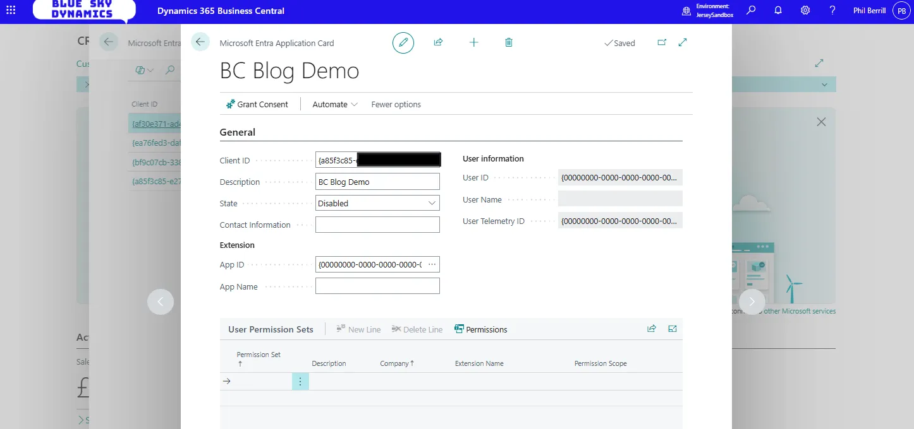
Task: Open the help question mark
Action: click(832, 10)
